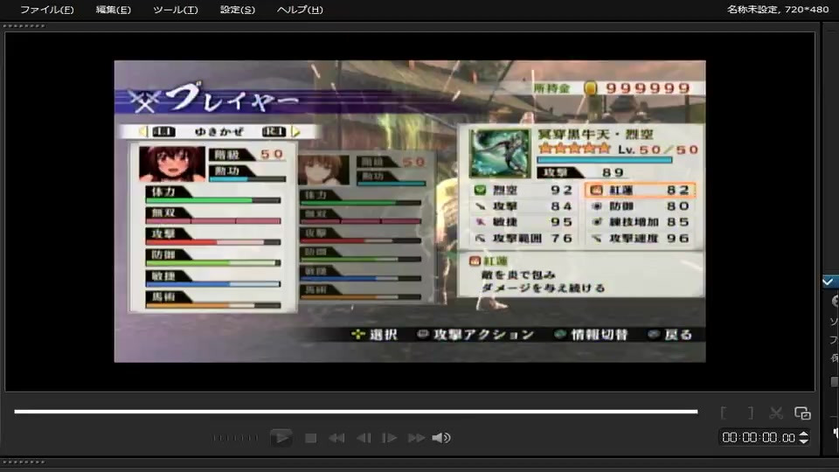Screen dimensions: 839x472
Task: Click the 馬術 orange bar of ゆきかぜ
Action: (213, 306)
